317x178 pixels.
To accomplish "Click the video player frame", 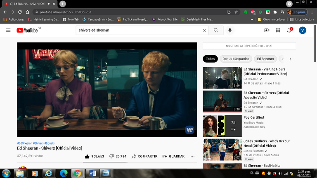I will [107, 90].
